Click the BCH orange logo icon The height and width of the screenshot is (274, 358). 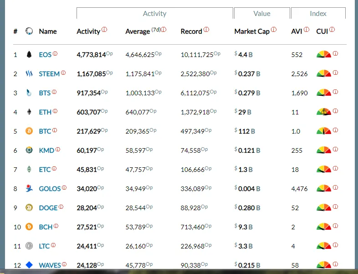(x=29, y=227)
